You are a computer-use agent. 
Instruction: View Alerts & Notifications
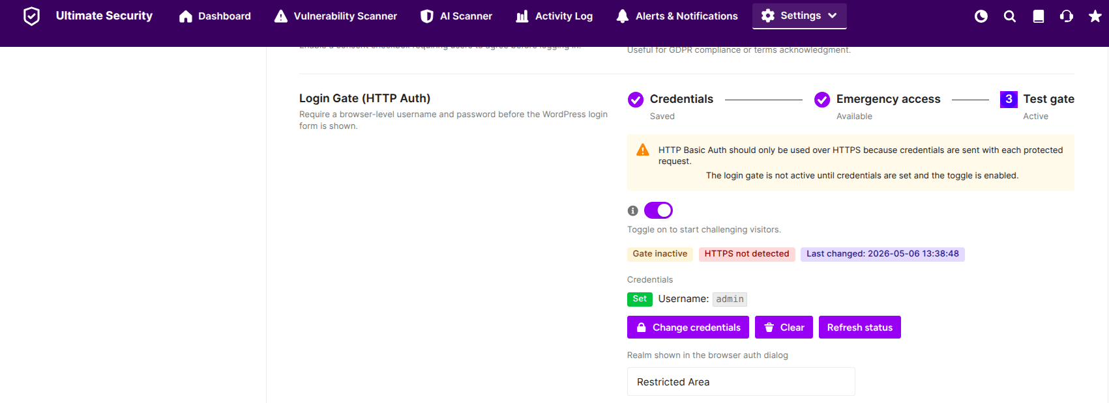(677, 16)
